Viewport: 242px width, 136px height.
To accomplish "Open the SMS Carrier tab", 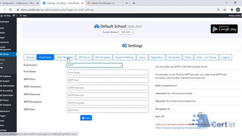I will 84,57.
